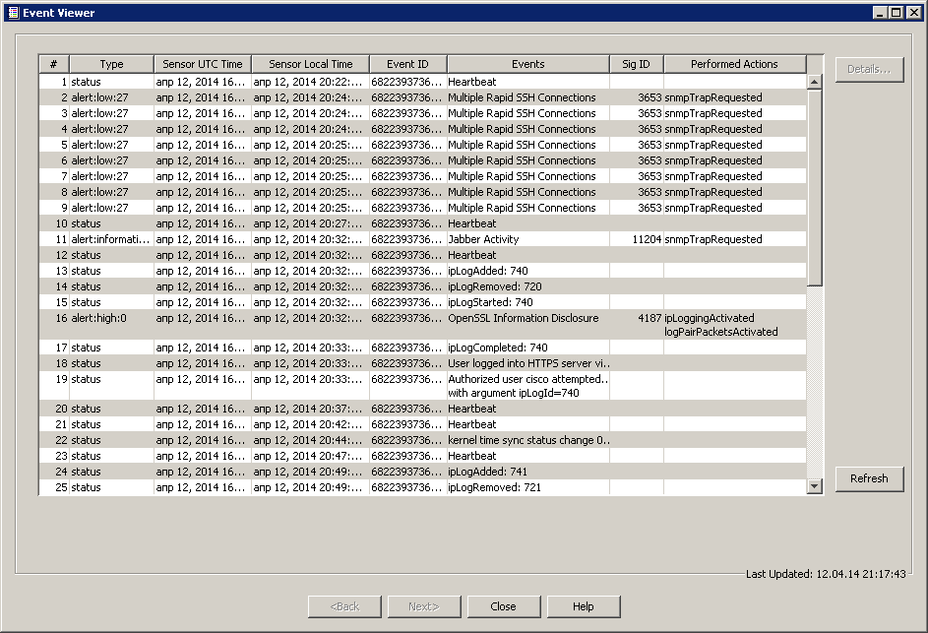Click the scrollbar down arrow
Viewport: 928px width, 633px height.
[813, 486]
